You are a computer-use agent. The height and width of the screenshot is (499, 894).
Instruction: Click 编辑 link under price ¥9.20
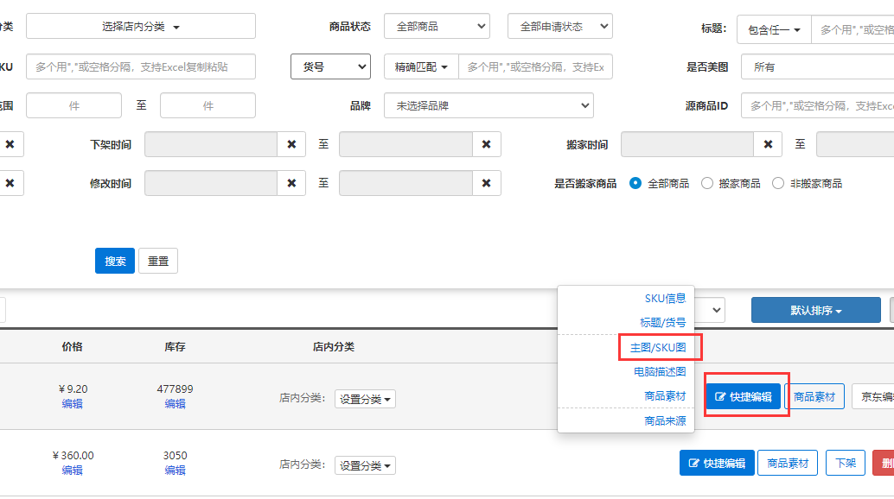point(73,403)
